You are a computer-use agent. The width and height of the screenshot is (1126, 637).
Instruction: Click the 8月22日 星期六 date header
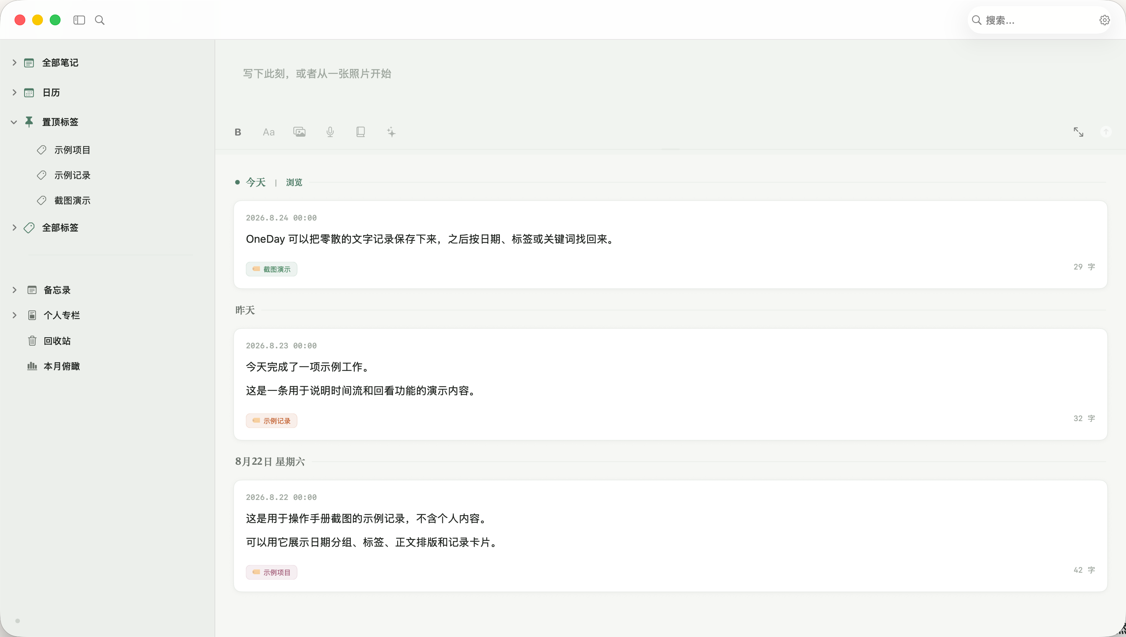(x=270, y=462)
